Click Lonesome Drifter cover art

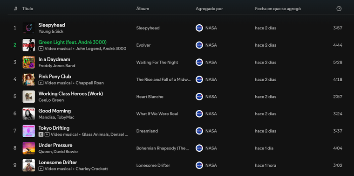[x=29, y=165]
